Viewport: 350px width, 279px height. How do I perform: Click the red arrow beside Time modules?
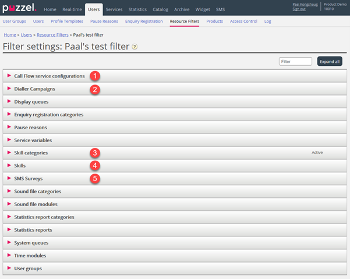tap(9, 255)
